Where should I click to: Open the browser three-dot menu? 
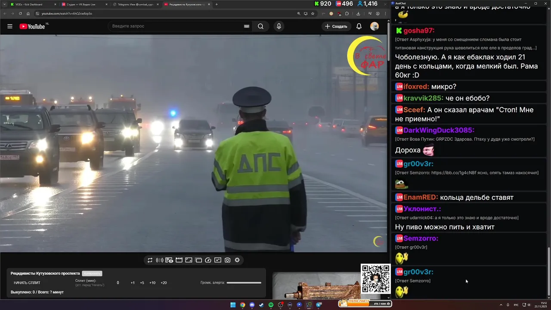pyautogui.click(x=385, y=13)
